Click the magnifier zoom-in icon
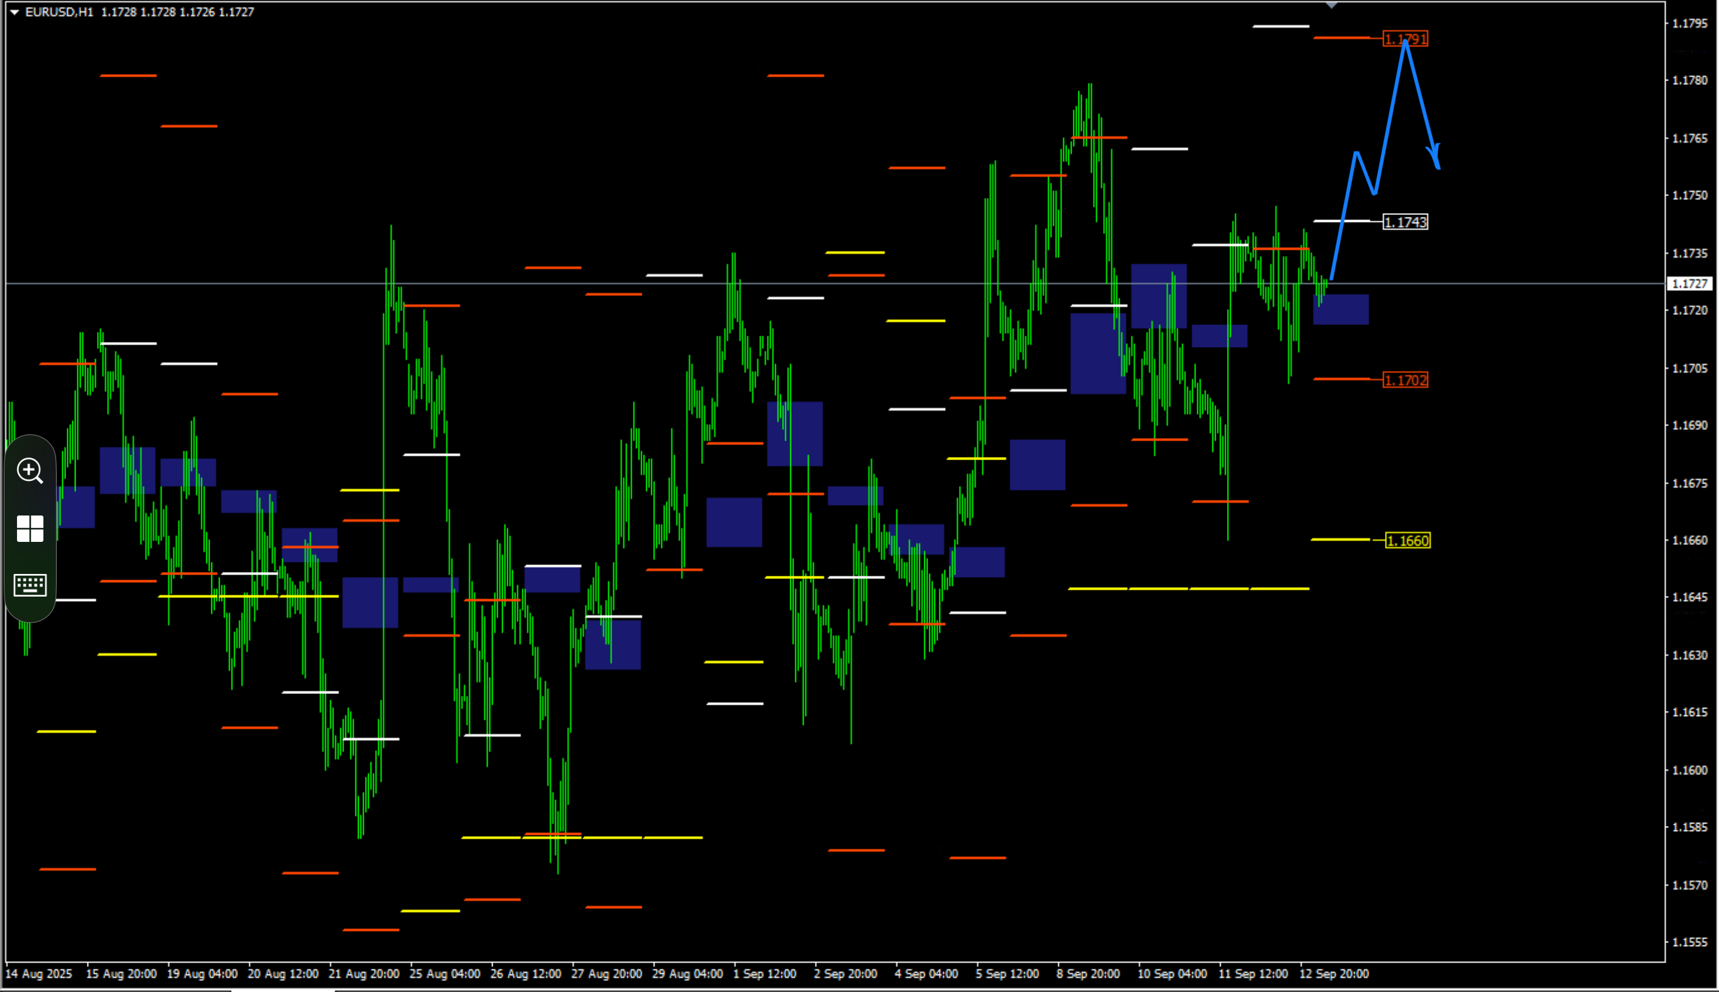1719x992 pixels. [x=30, y=471]
